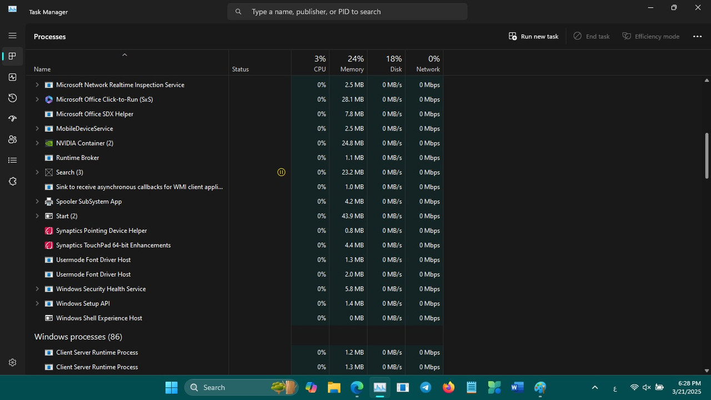Select the Runtime Broker process name
Screen dimensions: 711x400
(77, 158)
